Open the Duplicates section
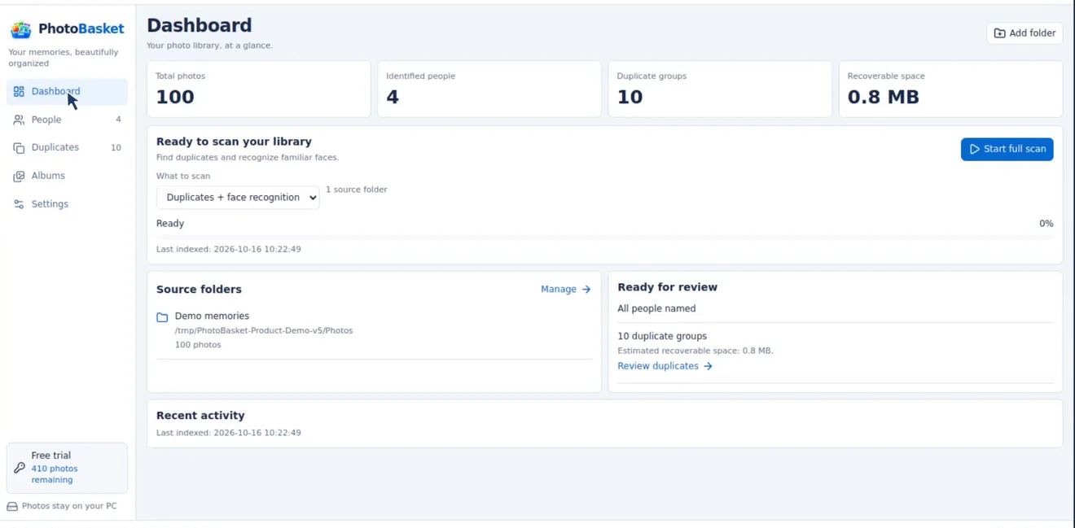Screen dimensions: 1075x528 click(x=67, y=148)
